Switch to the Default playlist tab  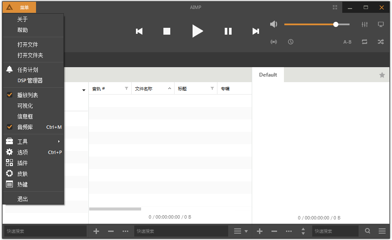pyautogui.click(x=268, y=75)
